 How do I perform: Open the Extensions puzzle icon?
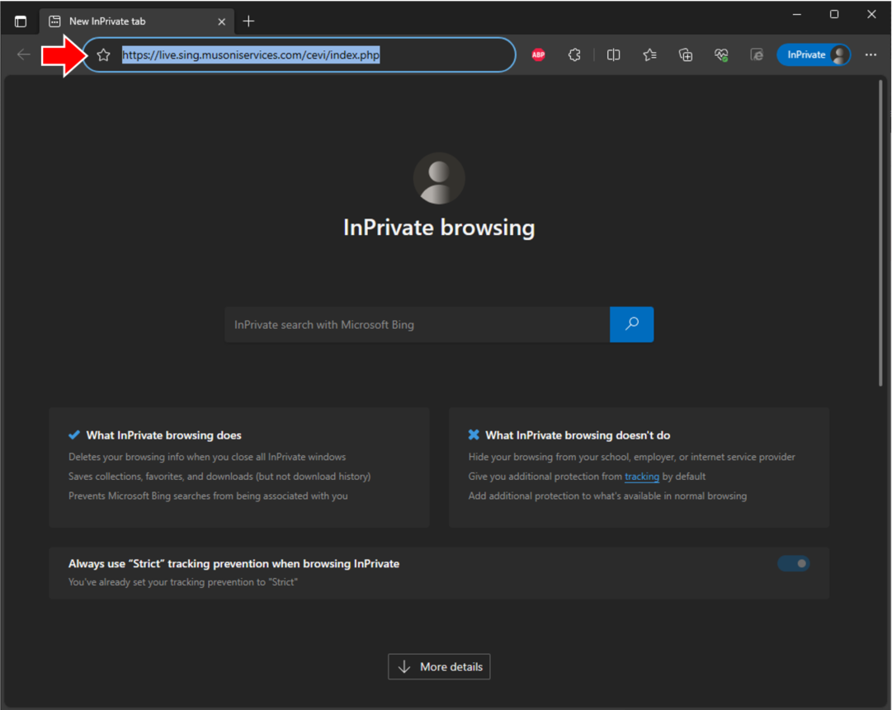[x=574, y=55]
